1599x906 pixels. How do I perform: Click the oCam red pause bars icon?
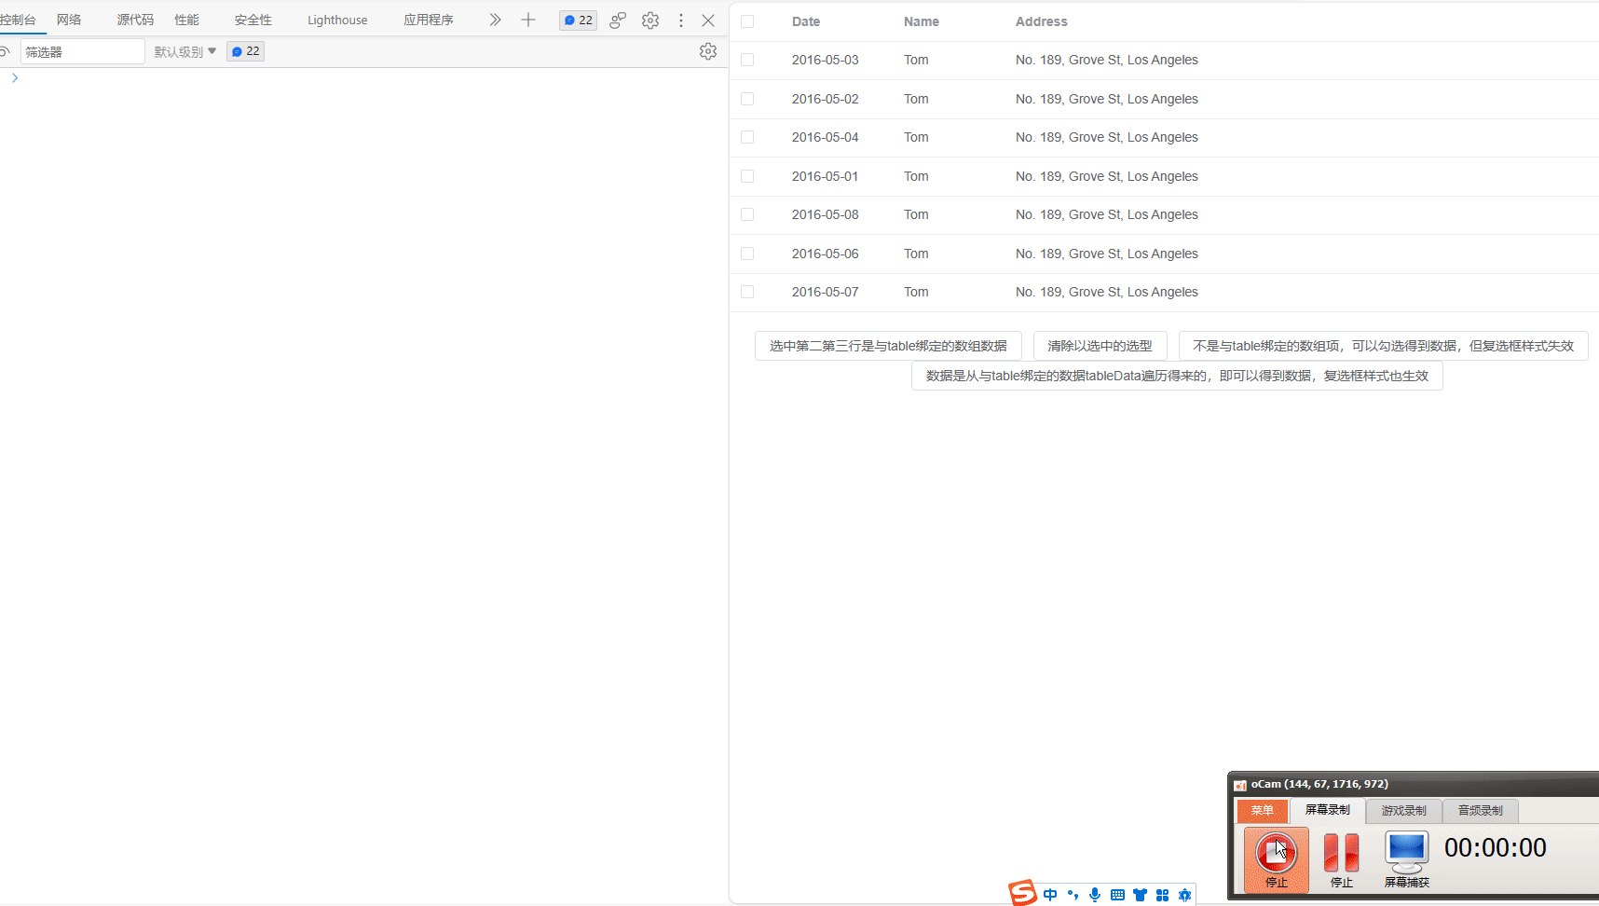click(1341, 852)
